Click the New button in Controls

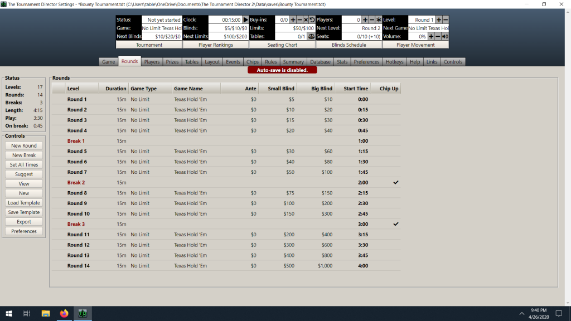point(23,193)
